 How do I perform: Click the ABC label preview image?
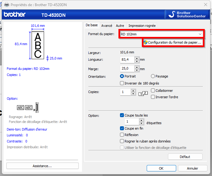coord(38,45)
